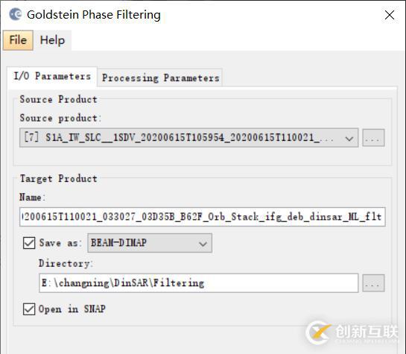Click the Open in SNAP label
Viewport: 406px width, 354px height.
(72, 309)
